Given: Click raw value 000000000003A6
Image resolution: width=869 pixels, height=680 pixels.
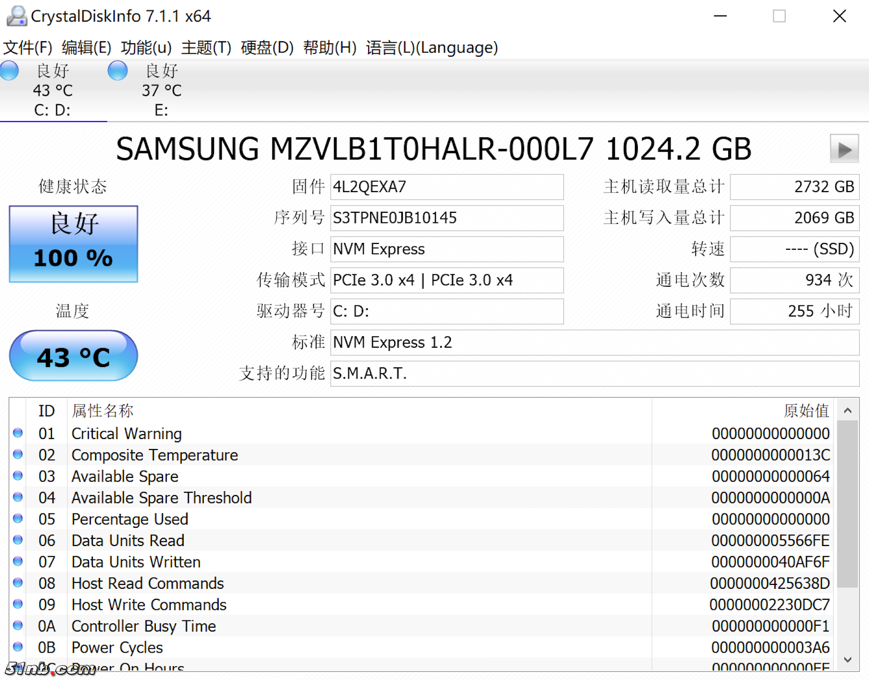Looking at the screenshot, I should [770, 648].
